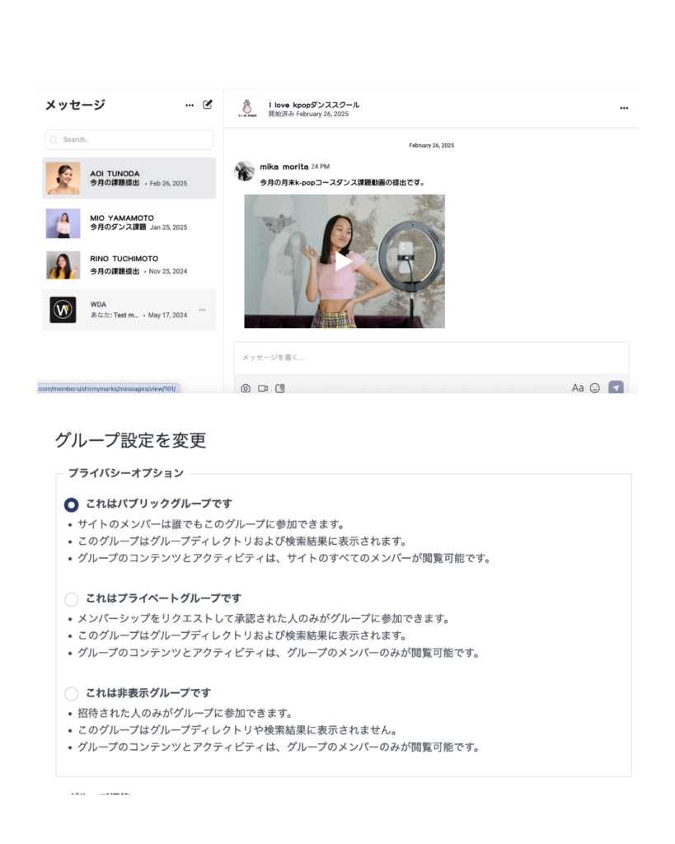Click inside the messages Search field
The height and width of the screenshot is (844, 675).
pos(129,139)
